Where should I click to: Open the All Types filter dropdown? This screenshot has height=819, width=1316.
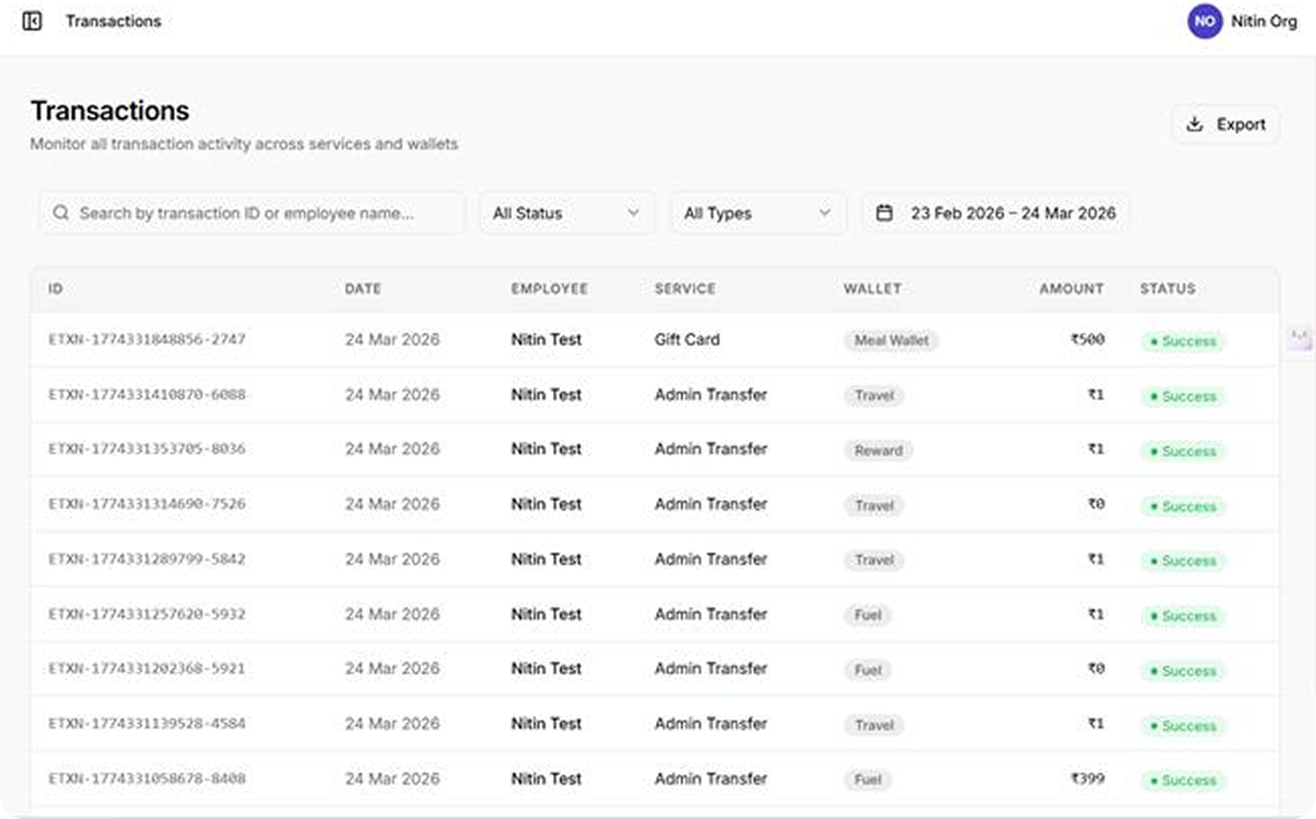pyautogui.click(x=758, y=213)
